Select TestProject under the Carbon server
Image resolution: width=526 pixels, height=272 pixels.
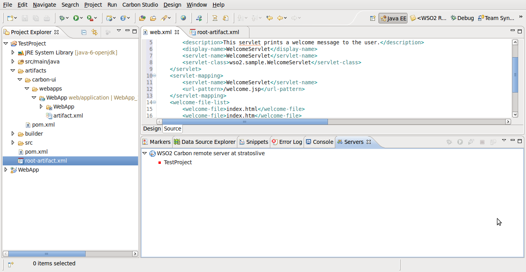[178, 162]
